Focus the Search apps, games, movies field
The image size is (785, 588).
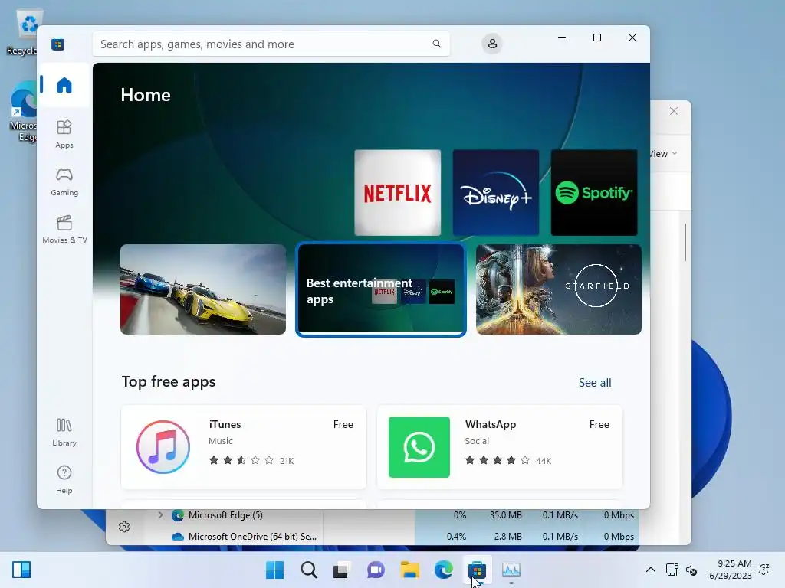point(271,44)
